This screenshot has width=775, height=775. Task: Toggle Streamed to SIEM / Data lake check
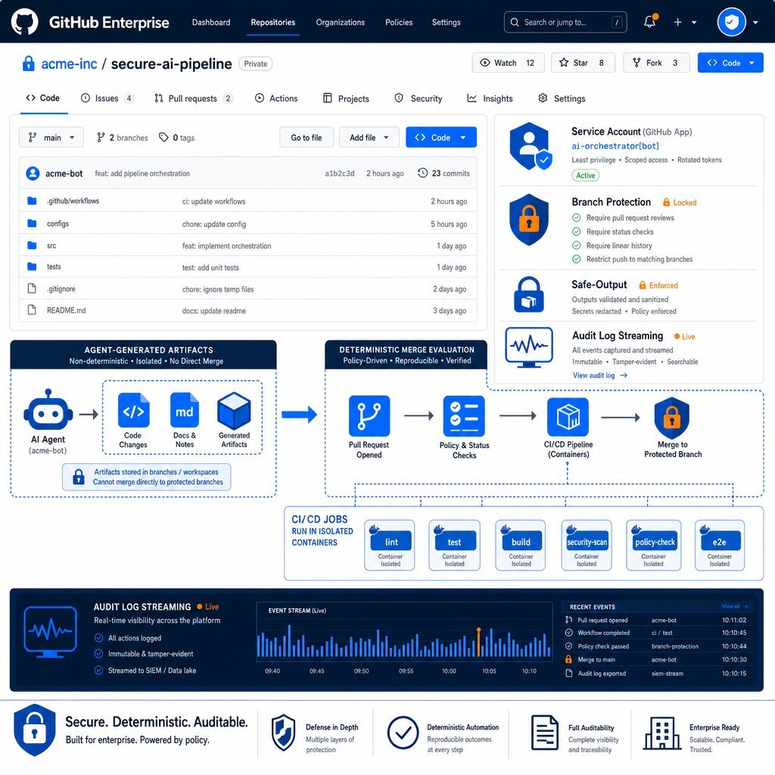point(99,671)
